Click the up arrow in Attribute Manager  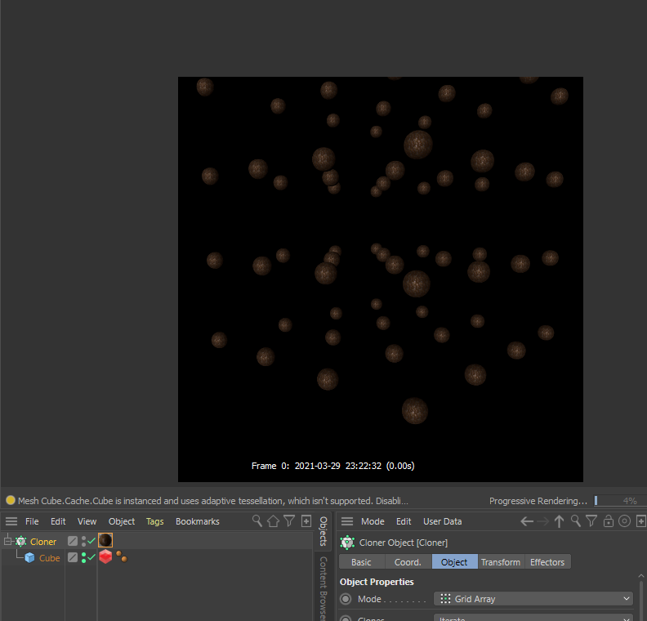[560, 521]
